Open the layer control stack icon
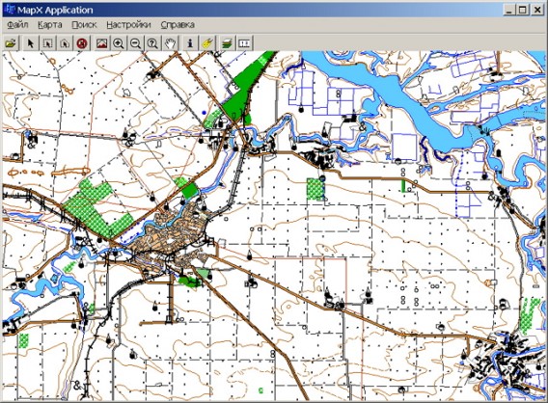The height and width of the screenshot is (403, 548). click(227, 43)
